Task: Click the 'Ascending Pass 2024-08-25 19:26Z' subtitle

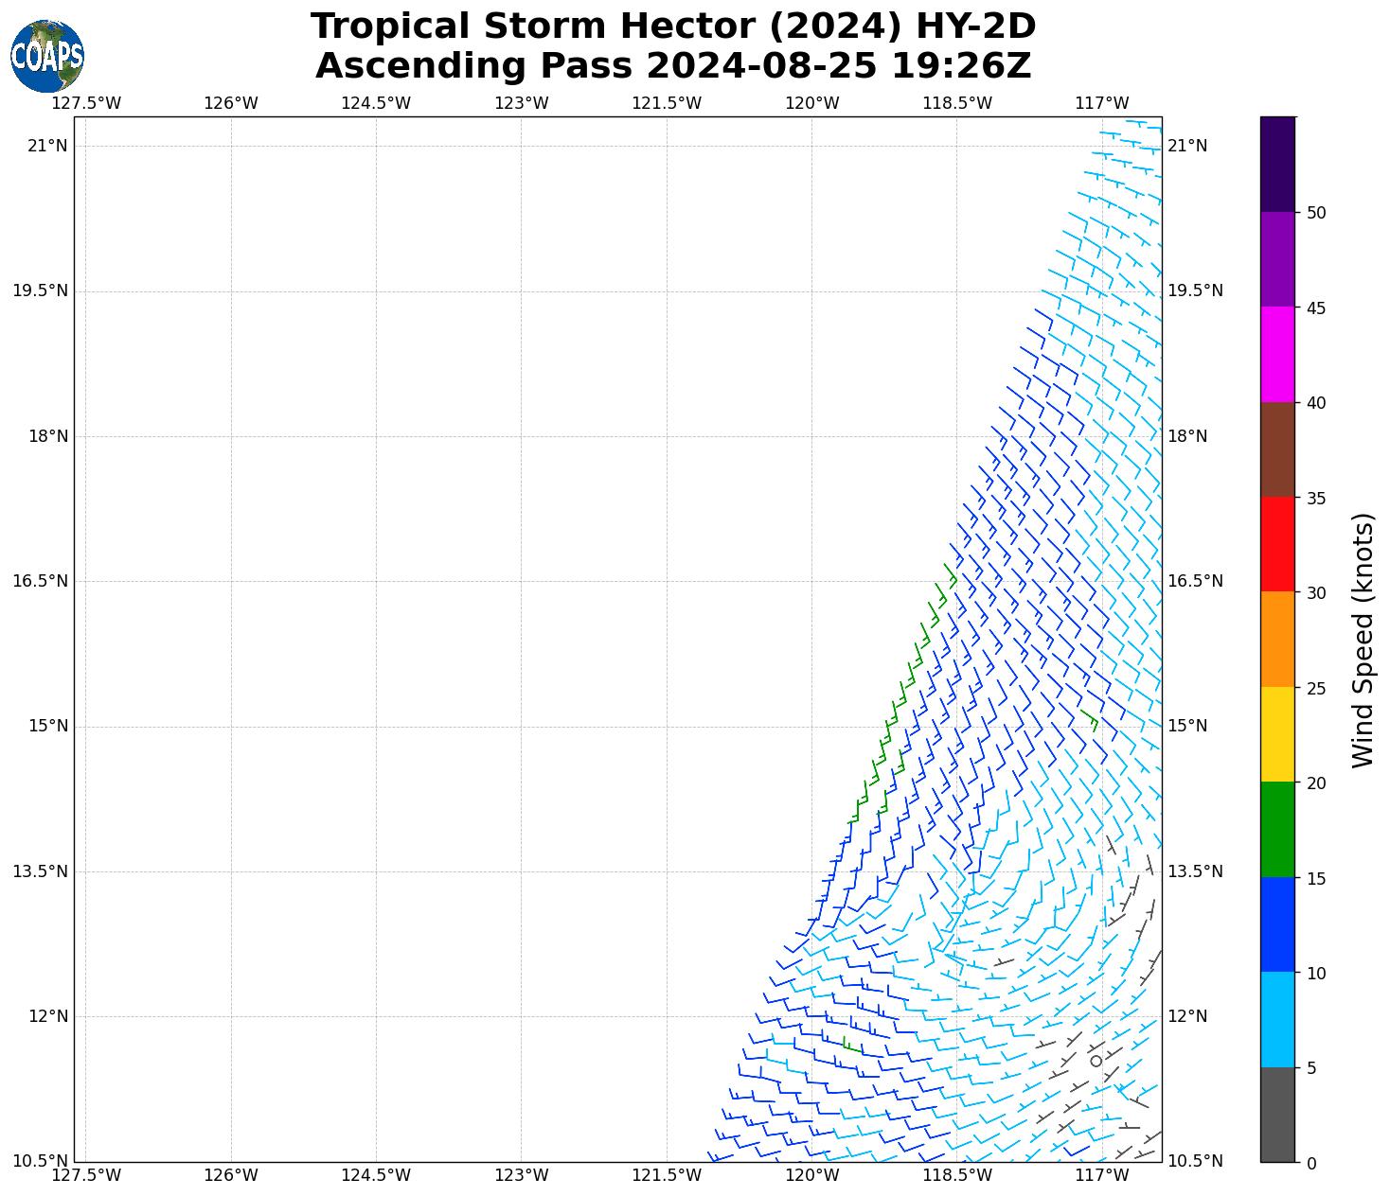Action: coord(673,66)
